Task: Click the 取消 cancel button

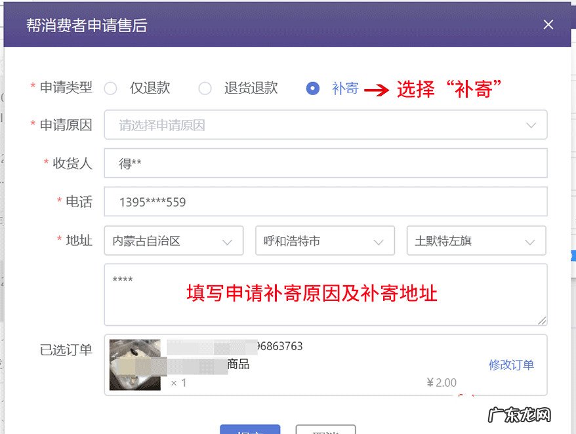Action: coord(324,430)
